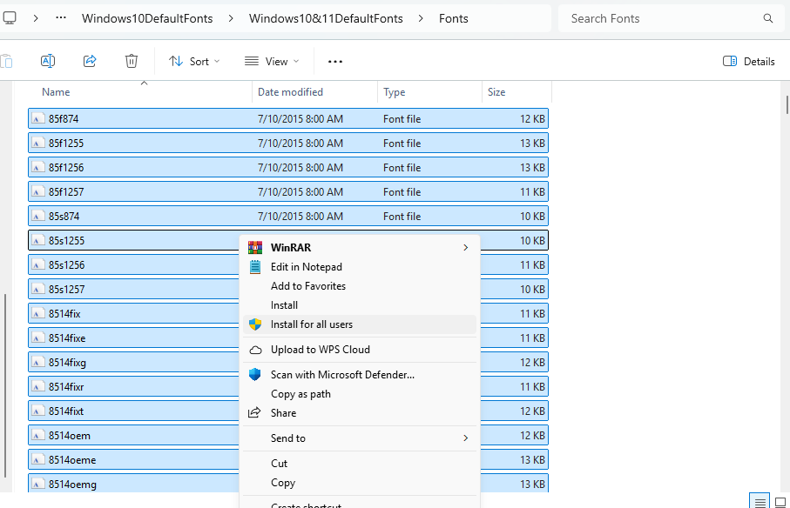Open the Sort dropdown
Viewport: 790px width, 508px height.
(194, 62)
